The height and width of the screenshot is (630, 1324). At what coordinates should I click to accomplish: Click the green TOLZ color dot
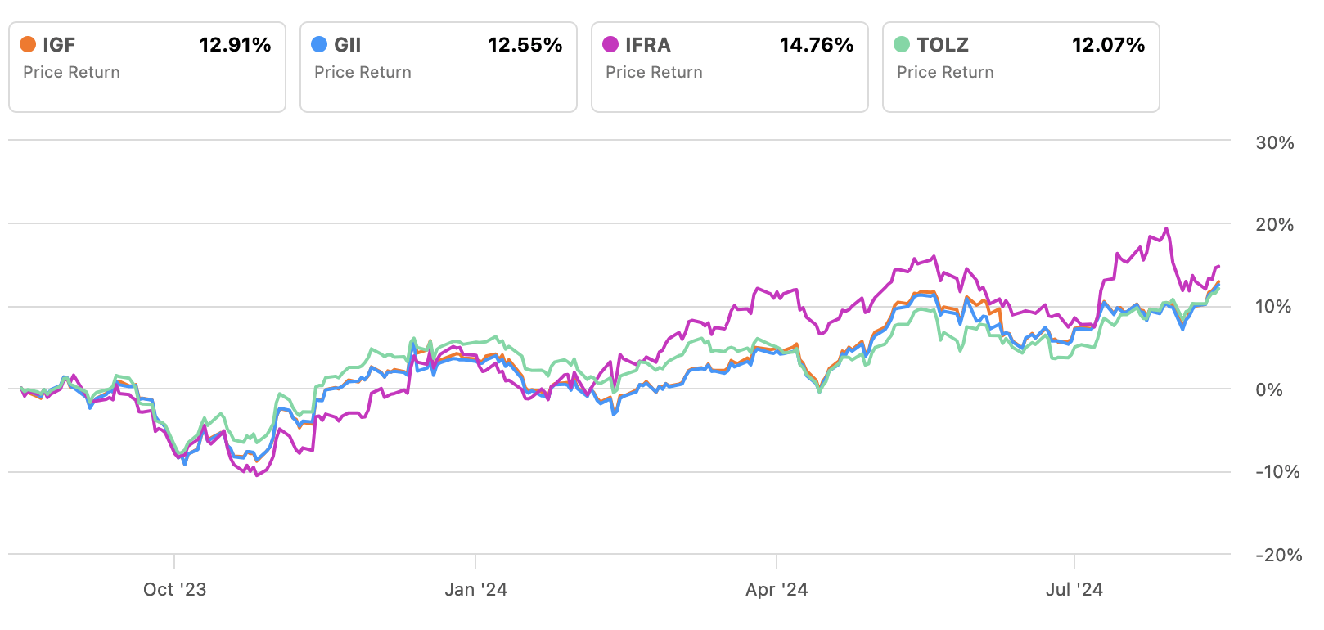902,45
